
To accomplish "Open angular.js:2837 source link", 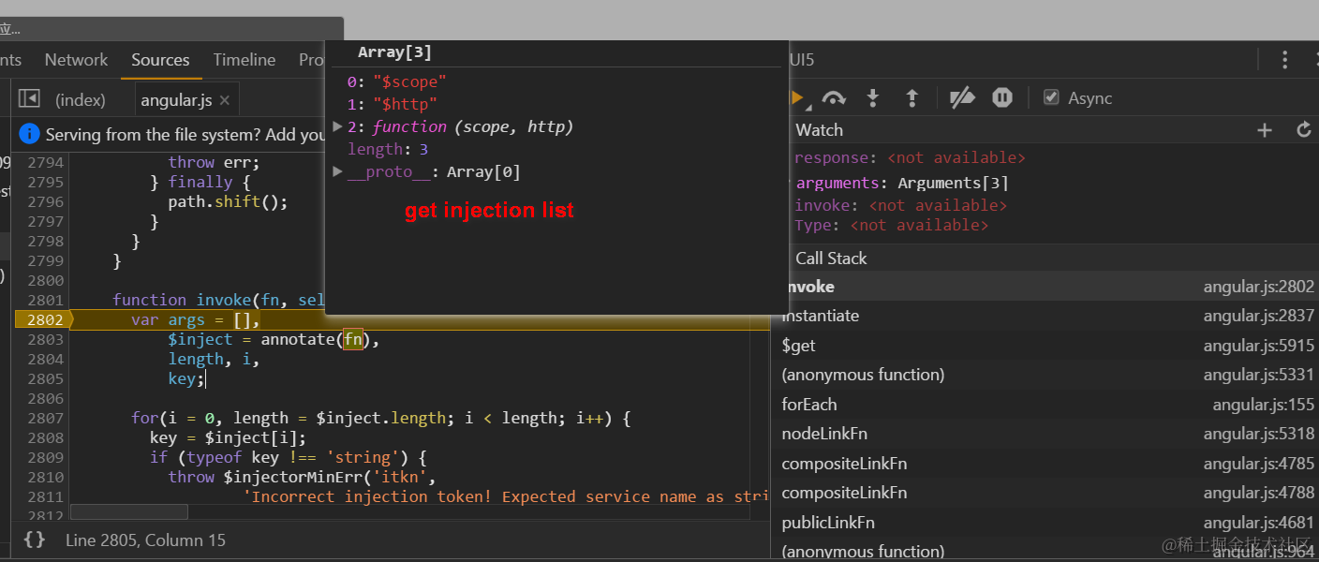I will click(x=1259, y=316).
